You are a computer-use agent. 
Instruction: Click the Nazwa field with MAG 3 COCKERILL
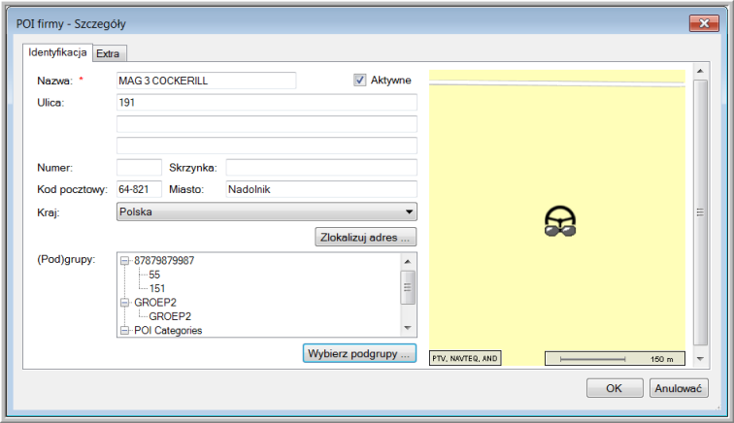[x=205, y=81]
